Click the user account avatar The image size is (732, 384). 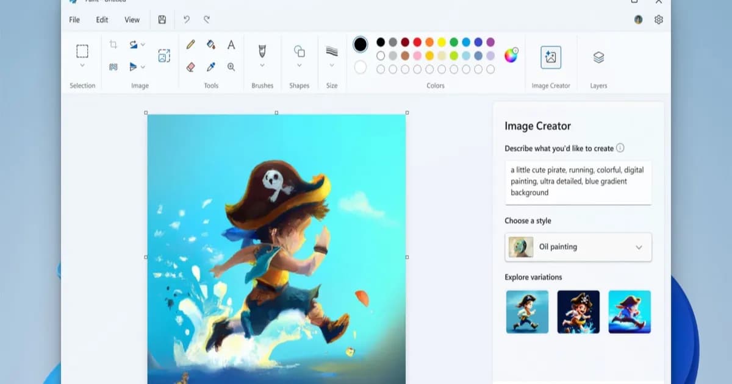click(638, 20)
